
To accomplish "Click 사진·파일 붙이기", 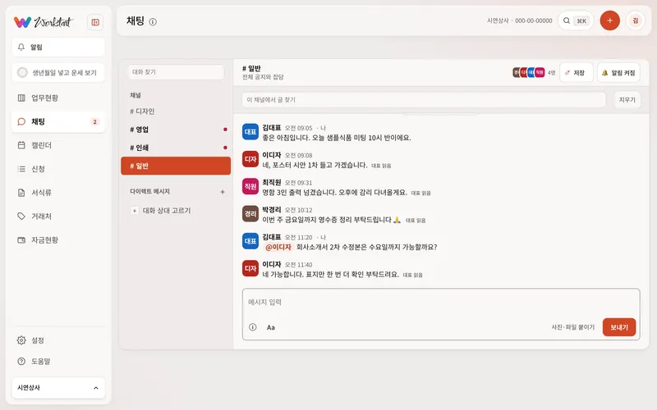I will tap(572, 327).
